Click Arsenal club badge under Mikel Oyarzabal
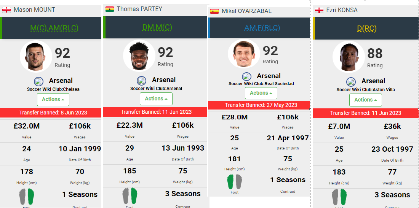419x208 pixels. (247, 76)
